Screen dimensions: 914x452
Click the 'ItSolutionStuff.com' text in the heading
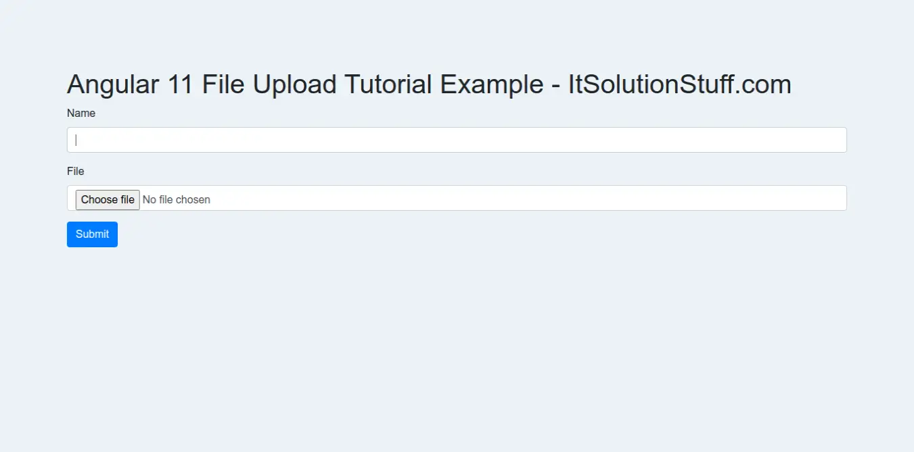pos(679,84)
